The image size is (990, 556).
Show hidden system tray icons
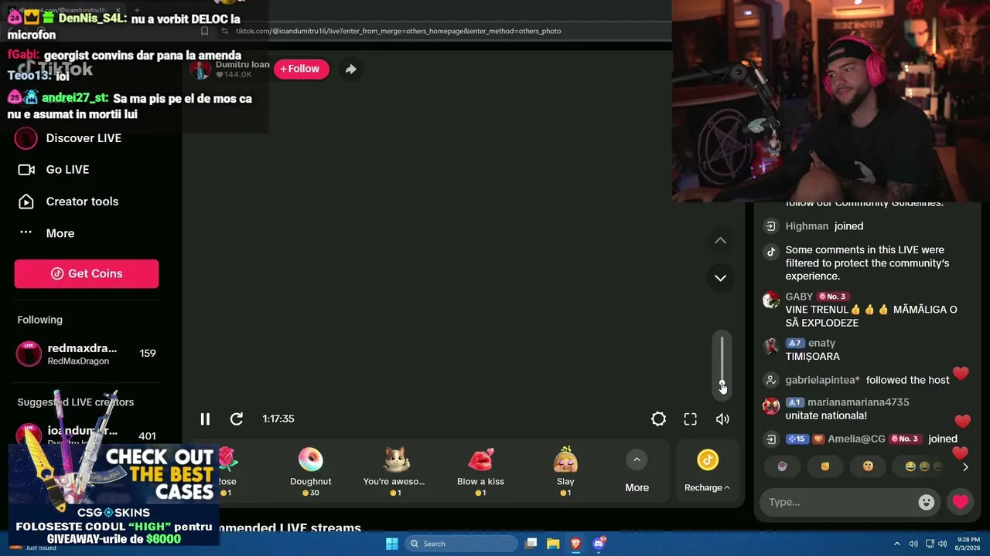click(897, 544)
